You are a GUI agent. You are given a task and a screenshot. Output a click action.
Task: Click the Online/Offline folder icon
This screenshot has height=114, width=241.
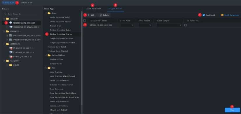pyautogui.click(x=49, y=55)
